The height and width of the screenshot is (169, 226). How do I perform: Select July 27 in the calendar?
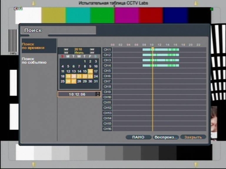click(x=74, y=81)
